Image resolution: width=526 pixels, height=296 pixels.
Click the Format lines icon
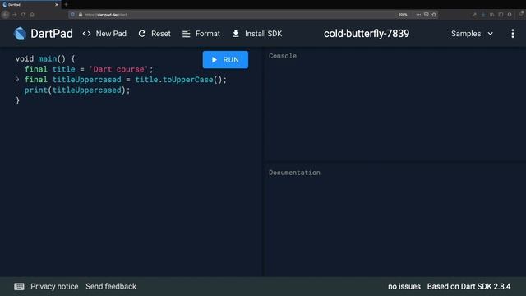click(187, 34)
